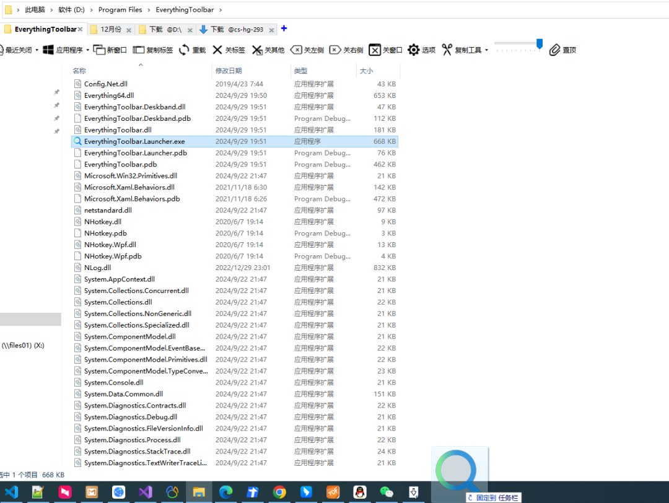669x503 pixels.
Task: Open the notepad editor taskbar icon
Action: click(x=38, y=492)
